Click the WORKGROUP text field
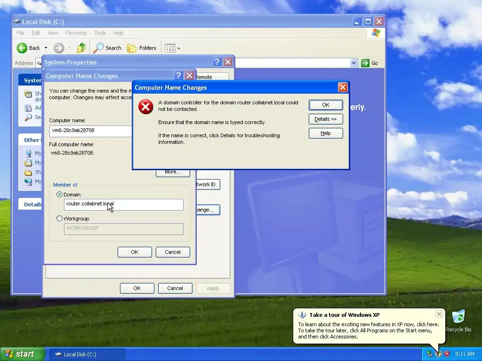Image resolution: width=482 pixels, height=361 pixels. click(x=124, y=229)
